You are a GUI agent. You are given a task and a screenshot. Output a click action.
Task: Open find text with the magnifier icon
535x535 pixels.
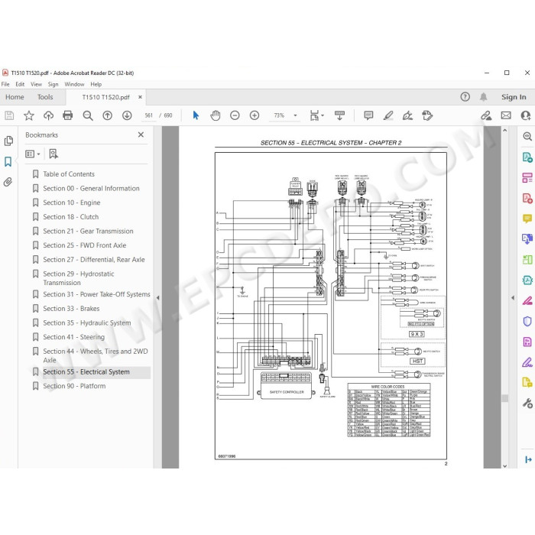pos(88,115)
